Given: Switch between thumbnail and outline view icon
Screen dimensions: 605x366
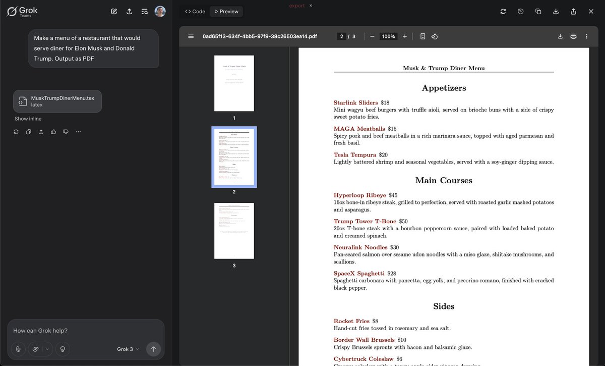Looking at the screenshot, I should click(423, 36).
